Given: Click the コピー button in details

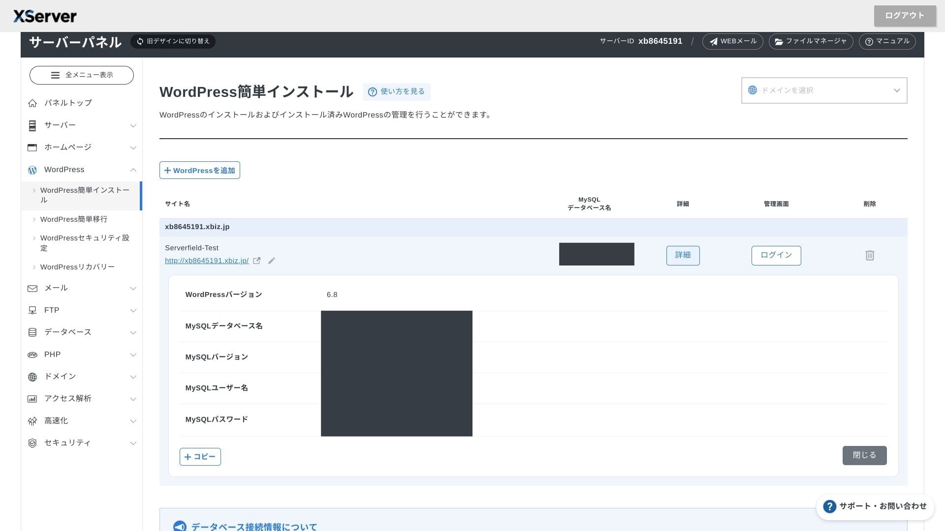Looking at the screenshot, I should coord(200,457).
